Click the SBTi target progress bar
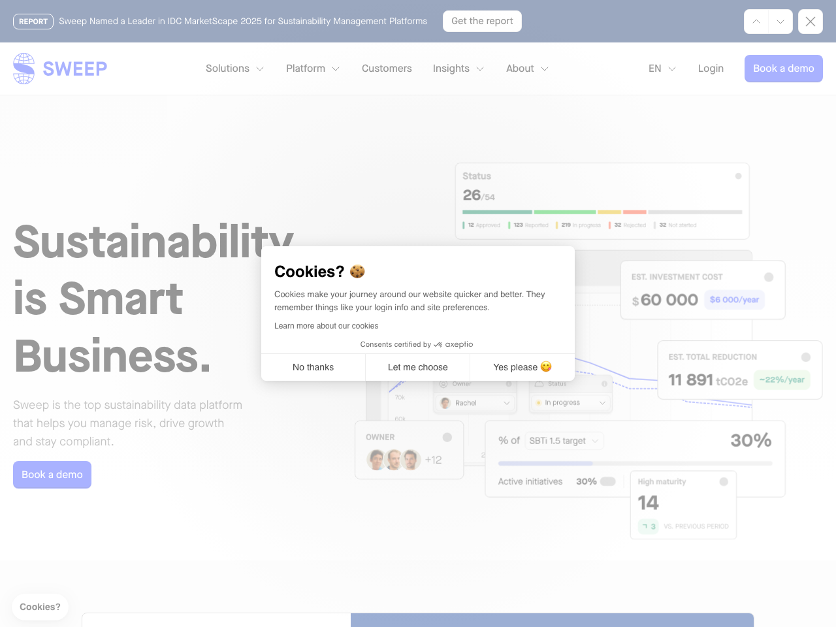 coord(635,463)
